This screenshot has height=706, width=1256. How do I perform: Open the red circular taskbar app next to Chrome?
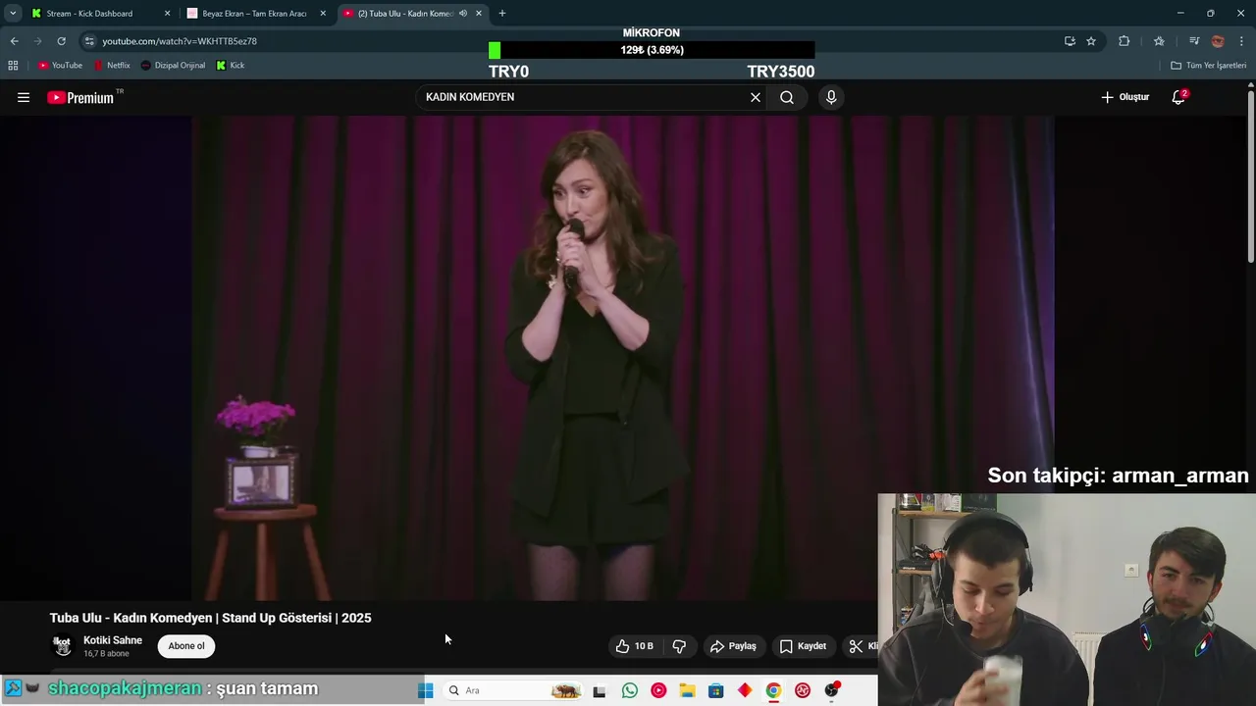click(x=803, y=690)
